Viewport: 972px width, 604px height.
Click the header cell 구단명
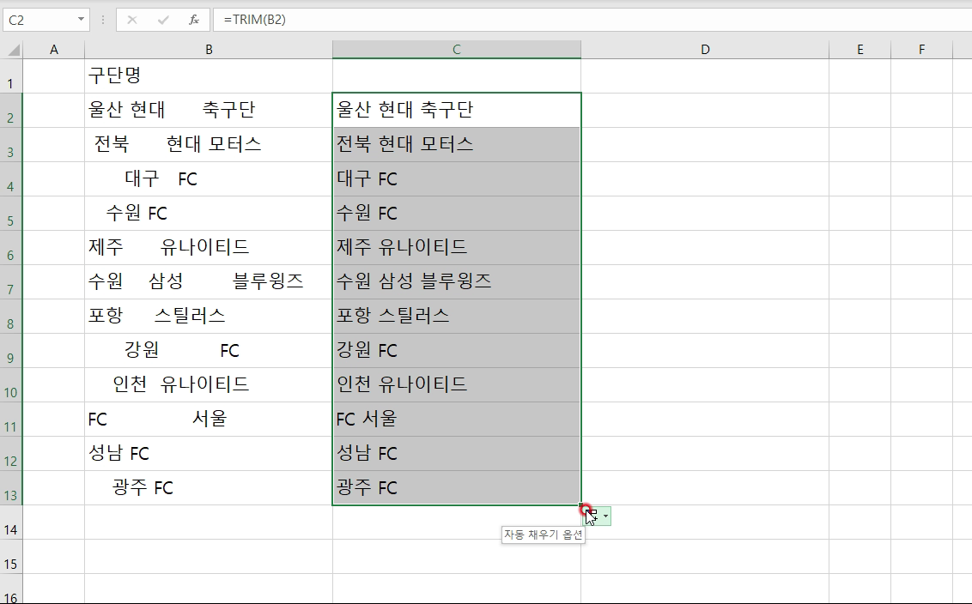click(x=209, y=76)
